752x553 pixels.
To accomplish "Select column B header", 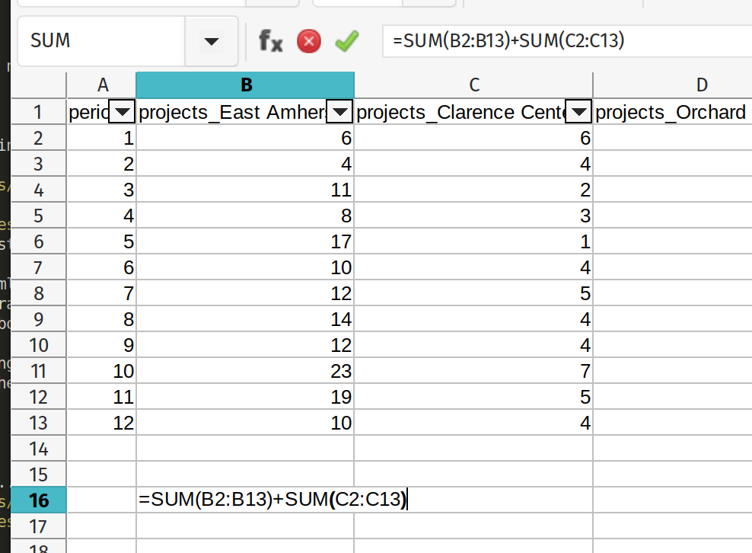I will click(x=245, y=85).
